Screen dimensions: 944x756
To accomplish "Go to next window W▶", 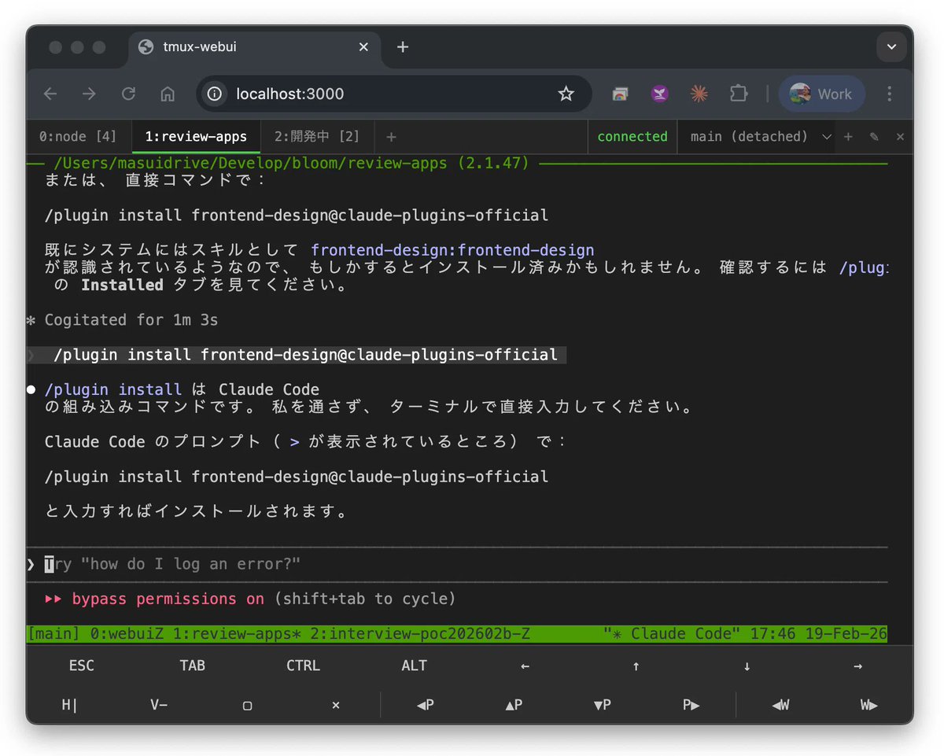I will point(868,705).
